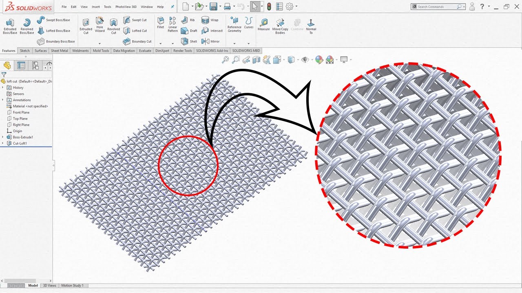Choose the Mirror tool
Screen dimensions: 522x293
pyautogui.click(x=211, y=41)
